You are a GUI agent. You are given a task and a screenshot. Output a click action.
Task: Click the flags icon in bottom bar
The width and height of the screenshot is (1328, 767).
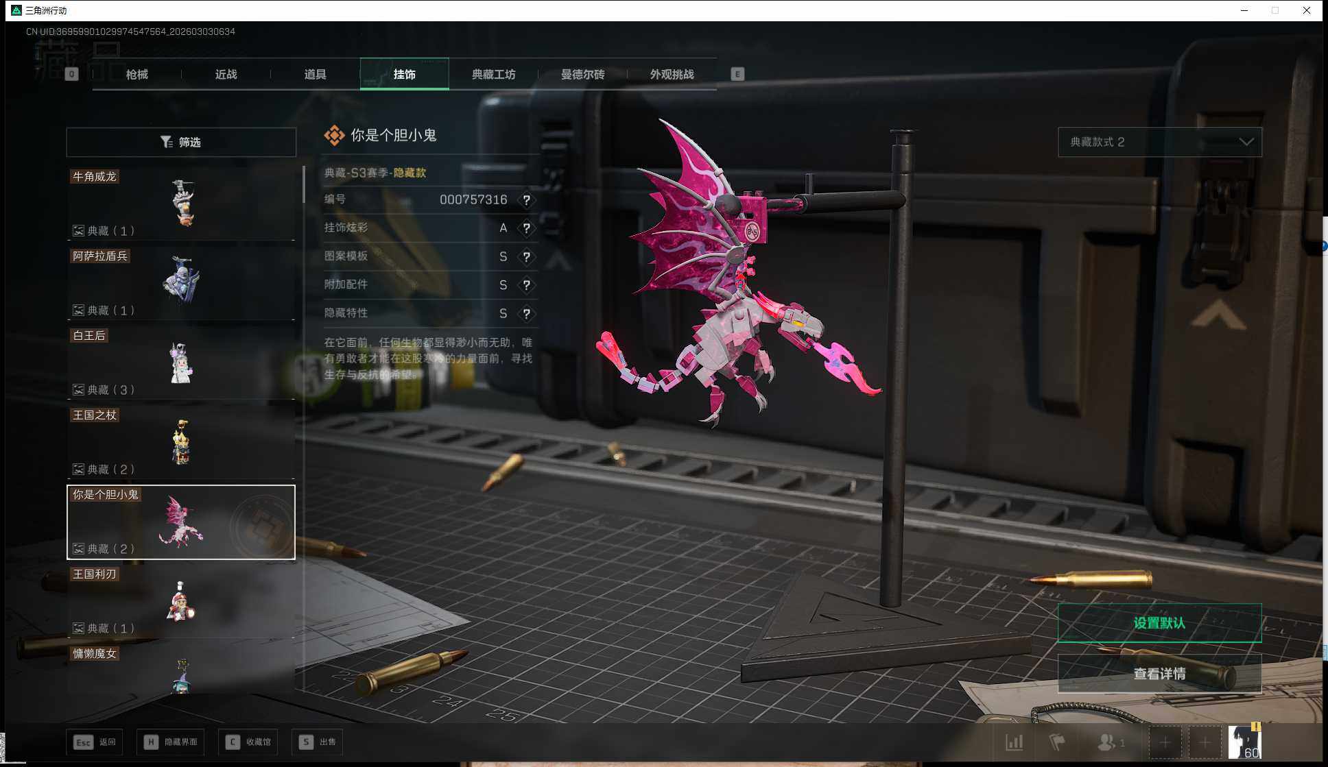[1057, 742]
